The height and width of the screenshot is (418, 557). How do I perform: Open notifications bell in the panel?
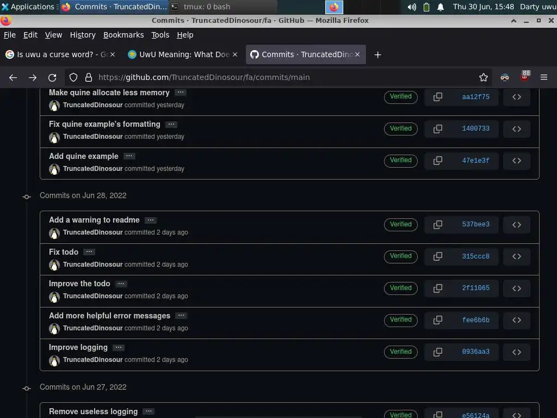click(441, 7)
